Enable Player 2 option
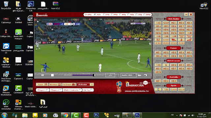 click(x=60, y=90)
